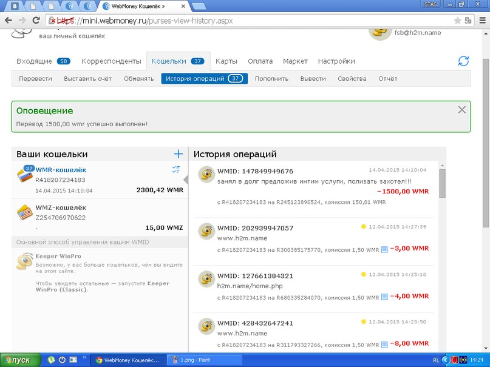Open details icon beside -4,00 WMR
The height and width of the screenshot is (367, 490).
tap(384, 297)
